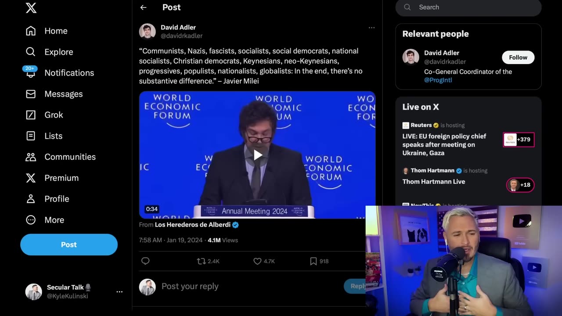This screenshot has width=562, height=316.
Task: Go back using the arrow icon
Action: tap(143, 7)
